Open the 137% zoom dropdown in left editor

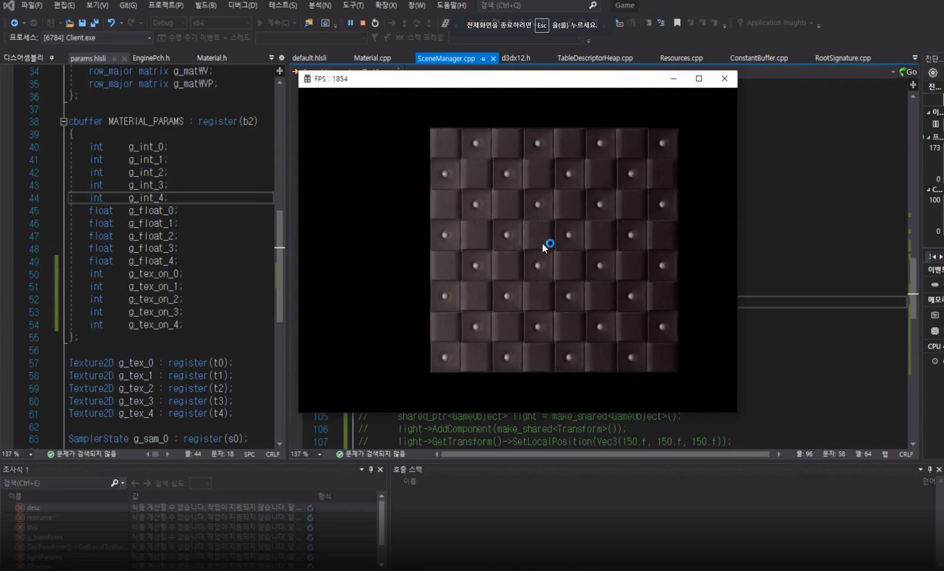click(x=31, y=454)
